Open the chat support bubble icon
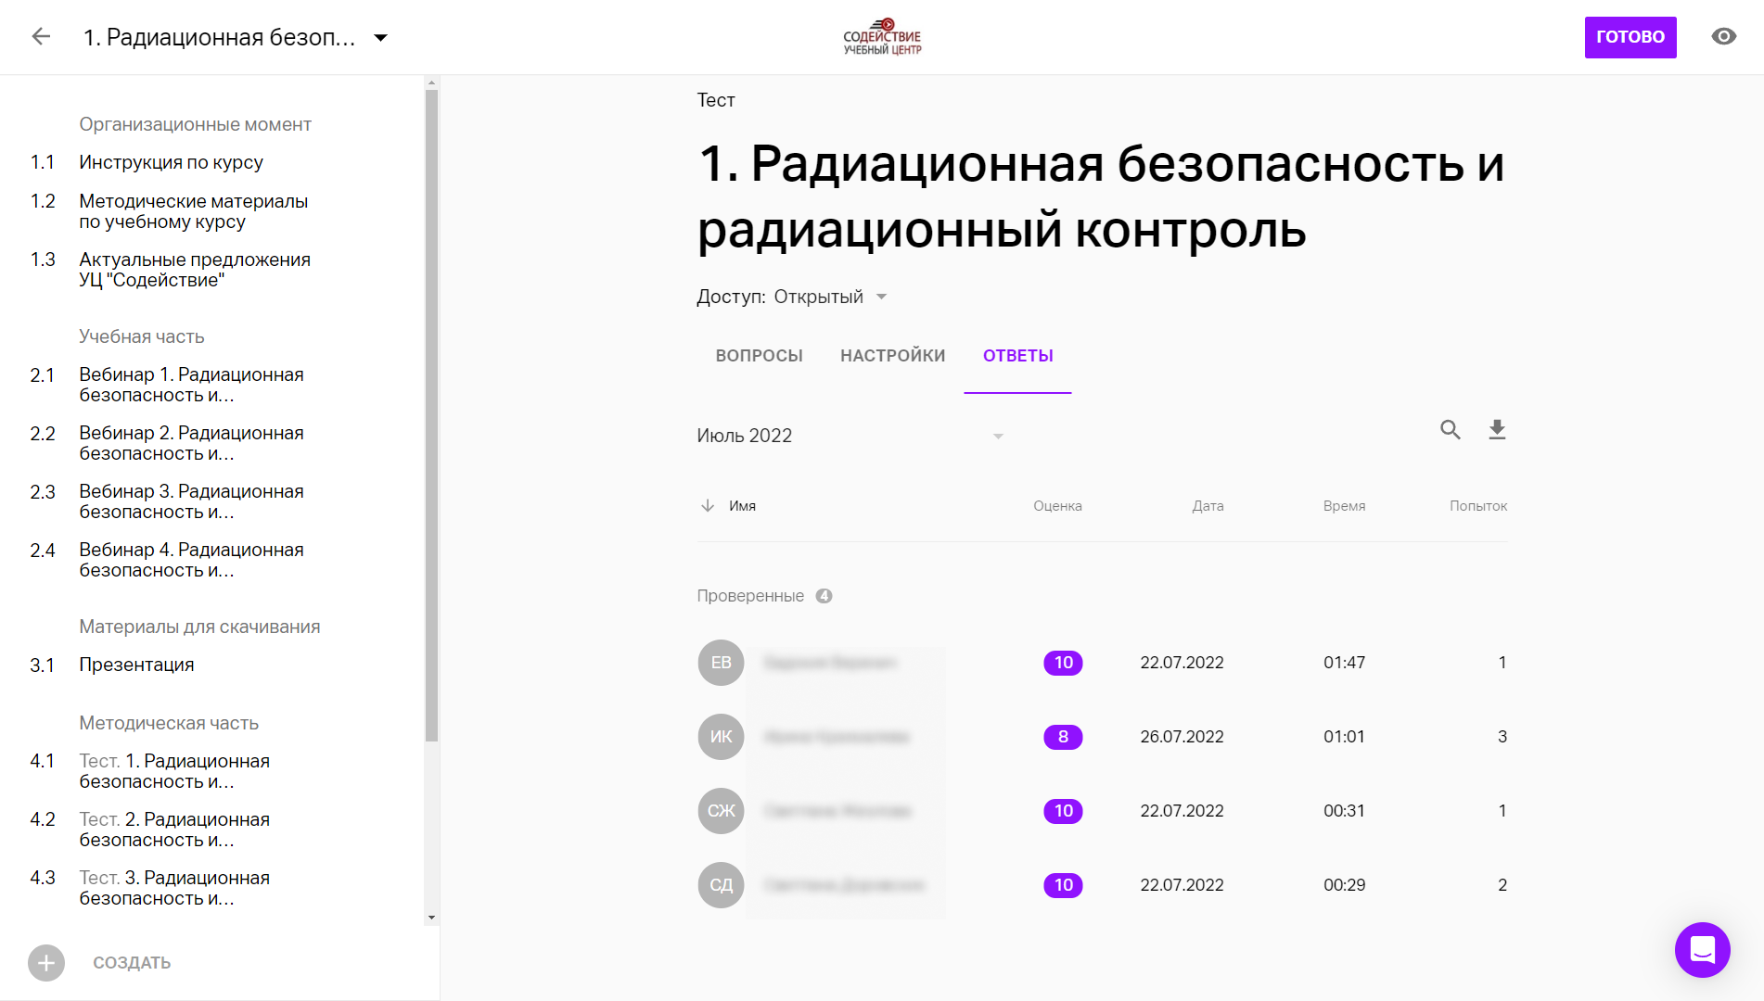Screen dimensions: 1764x1001 pyautogui.click(x=1702, y=950)
